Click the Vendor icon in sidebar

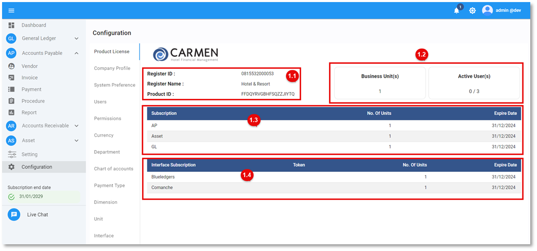(11, 66)
